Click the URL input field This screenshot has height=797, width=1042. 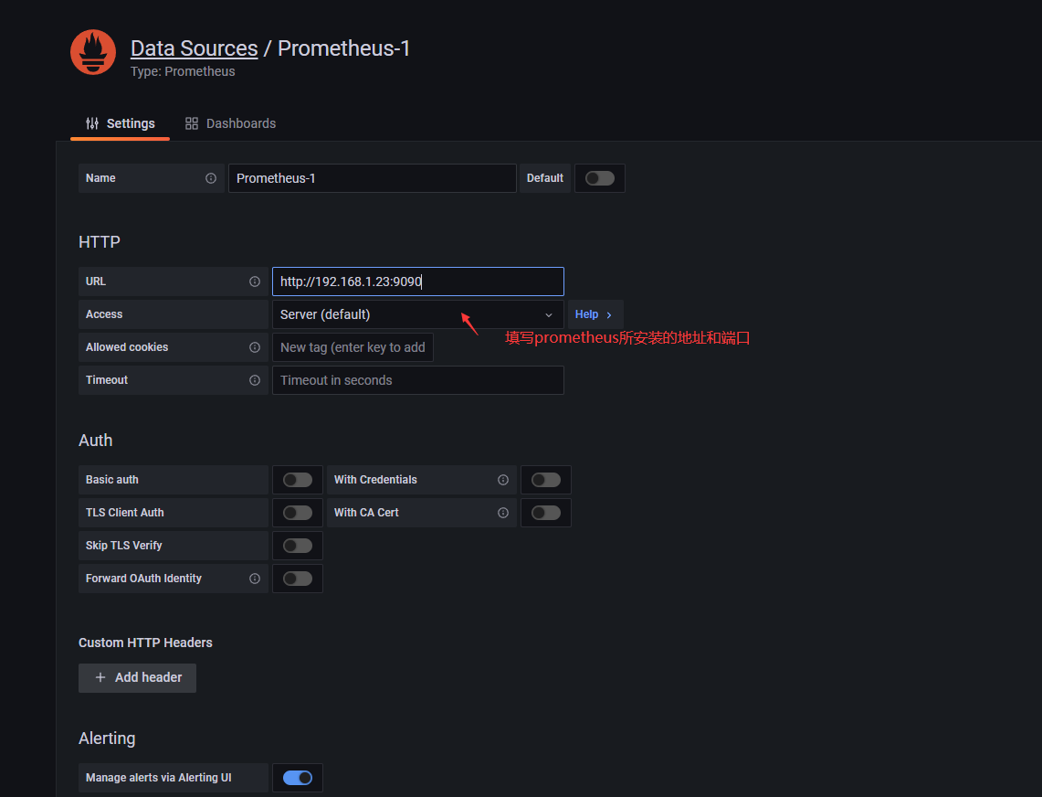coord(417,282)
